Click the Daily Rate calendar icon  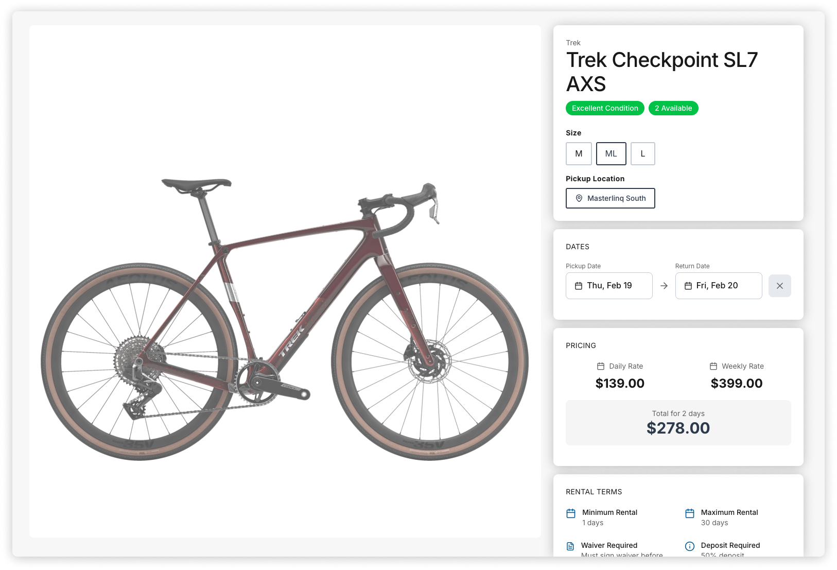point(601,366)
